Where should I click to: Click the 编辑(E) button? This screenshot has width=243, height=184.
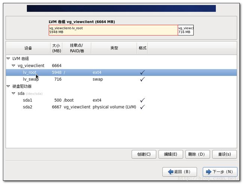(x=170, y=154)
